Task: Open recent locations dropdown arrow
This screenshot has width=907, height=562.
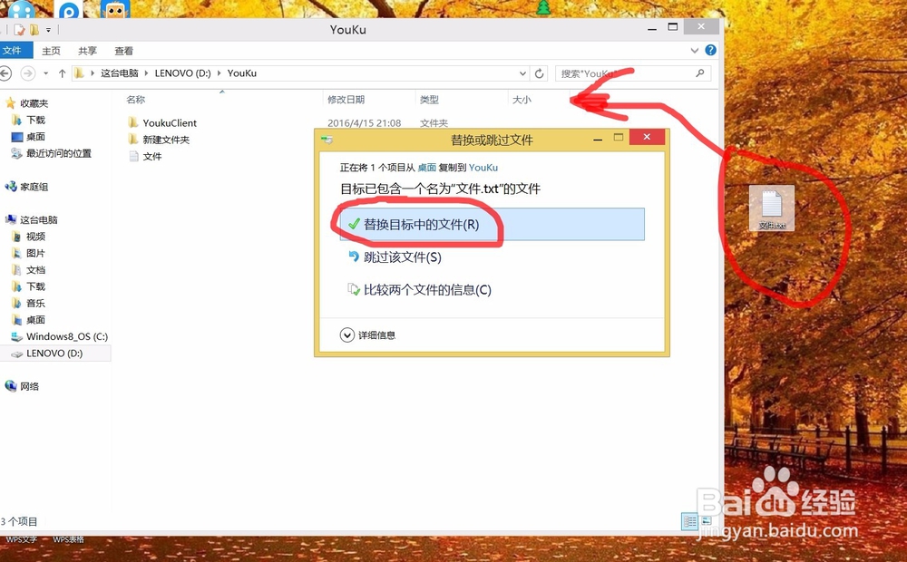Action: tap(45, 73)
